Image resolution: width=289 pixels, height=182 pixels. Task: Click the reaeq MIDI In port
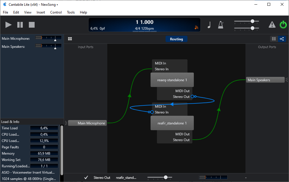click(x=160, y=63)
